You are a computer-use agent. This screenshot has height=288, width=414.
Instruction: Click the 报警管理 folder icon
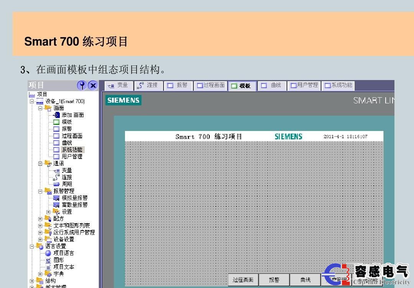point(48,191)
